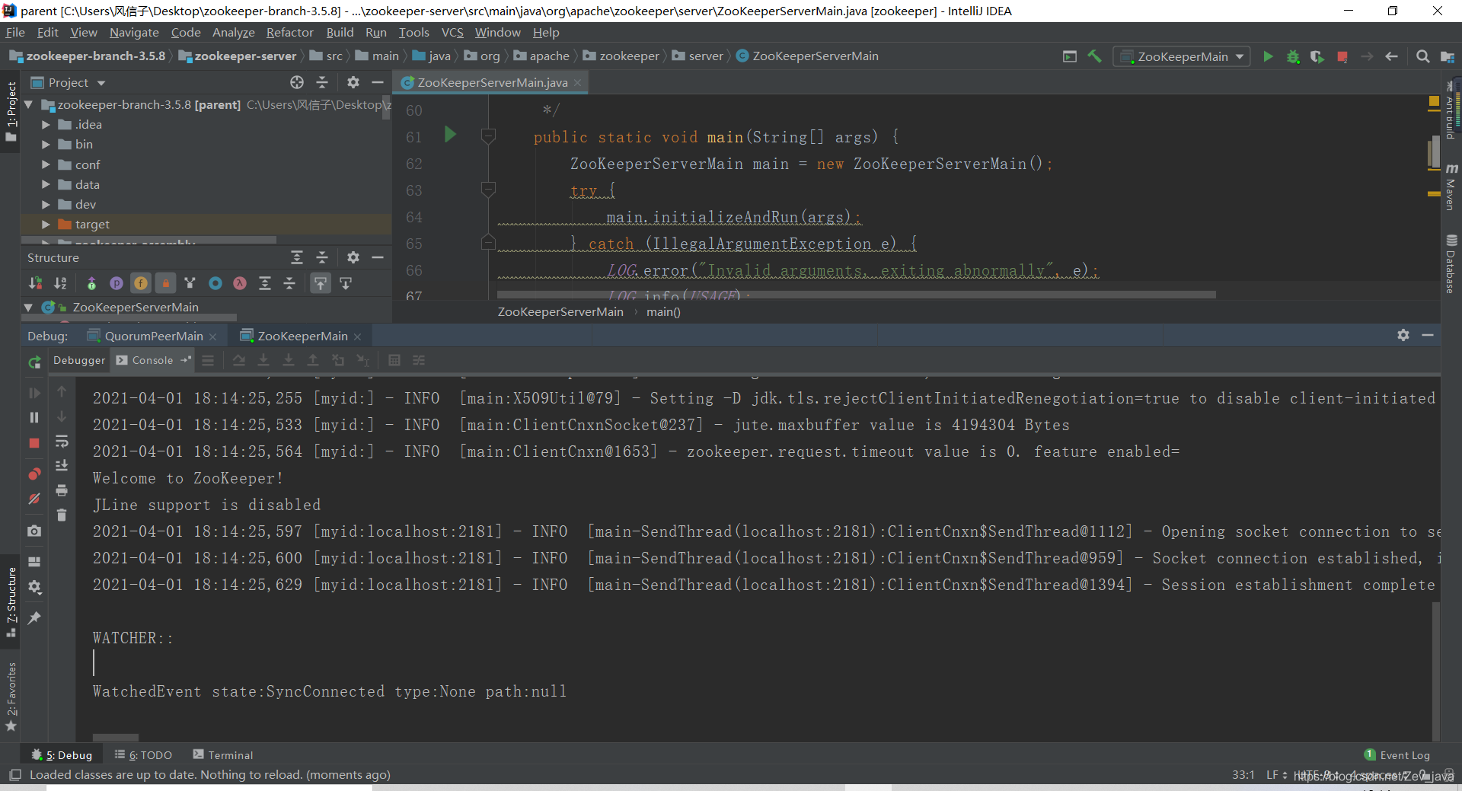Open ZooKeeperMain run configuration dropdown
This screenshot has height=791, width=1462.
tap(1182, 56)
